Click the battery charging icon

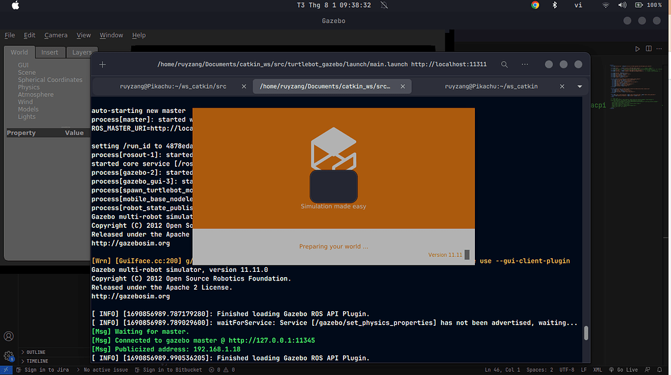[x=638, y=5]
